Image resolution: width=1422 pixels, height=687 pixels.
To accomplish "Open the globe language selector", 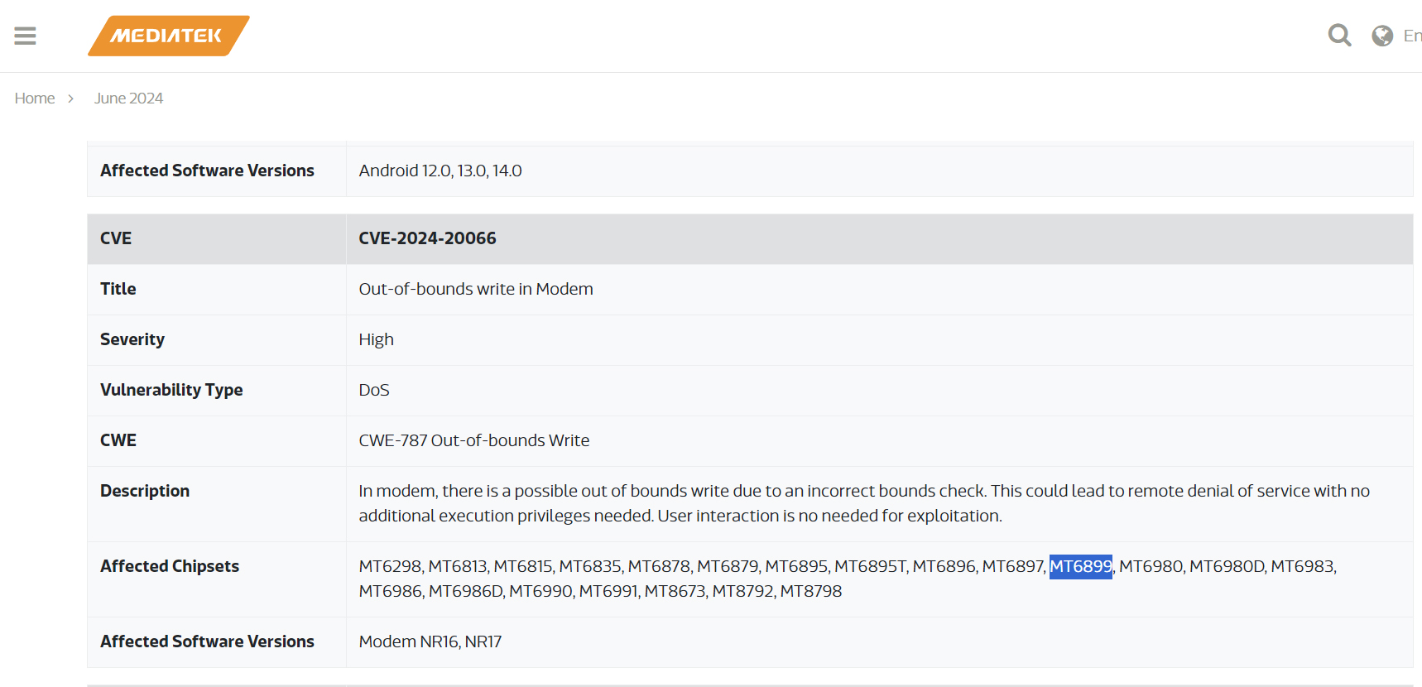I will point(1382,36).
